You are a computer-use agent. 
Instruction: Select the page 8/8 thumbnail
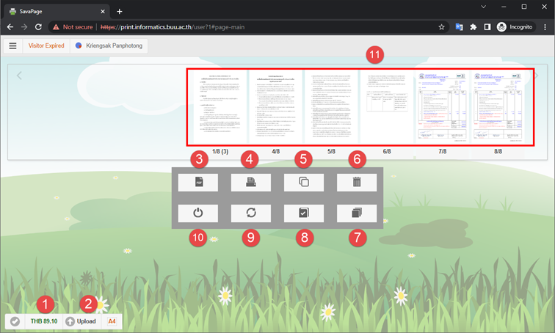(x=498, y=105)
